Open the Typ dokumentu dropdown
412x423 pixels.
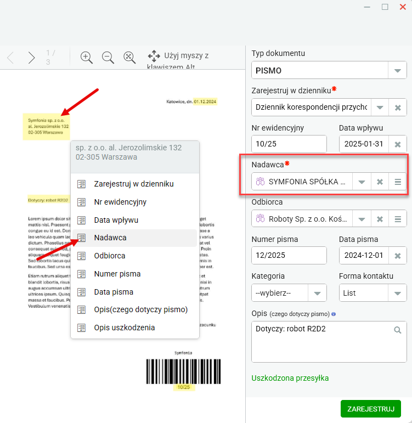pos(397,70)
